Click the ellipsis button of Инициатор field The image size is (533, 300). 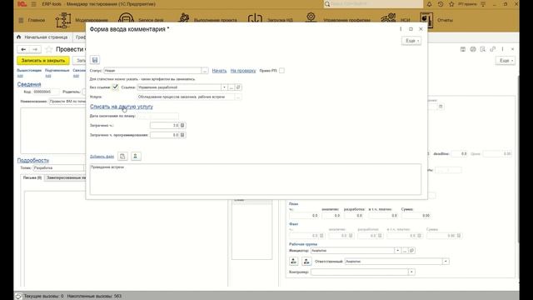405,251
